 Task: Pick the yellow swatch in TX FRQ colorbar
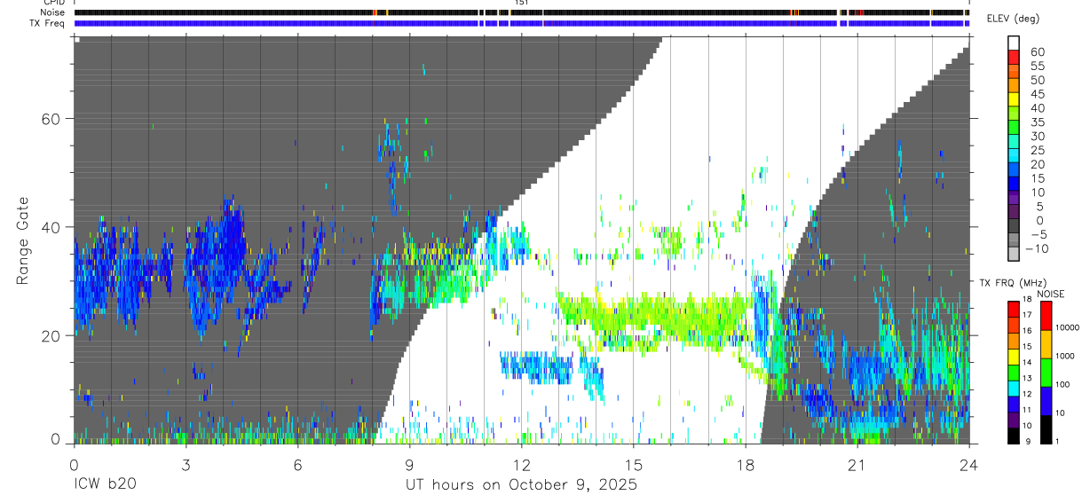(1013, 356)
